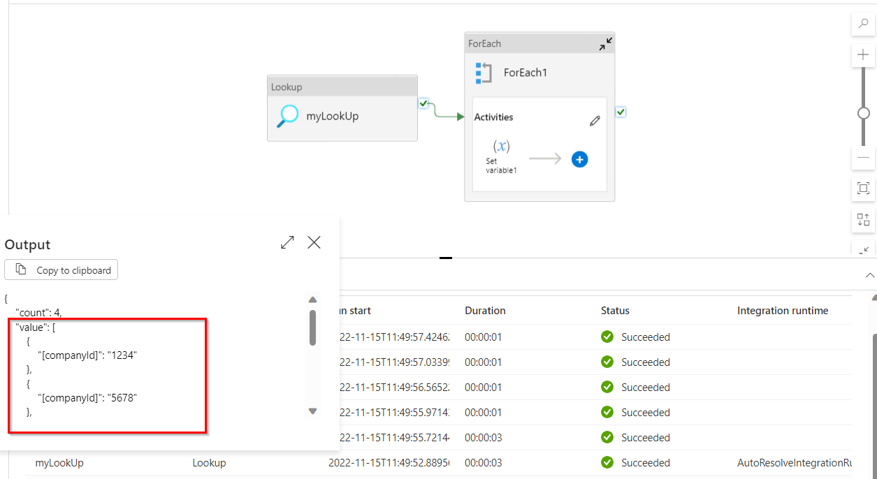
Task: Click the Activities label inside ForEach
Action: (494, 117)
